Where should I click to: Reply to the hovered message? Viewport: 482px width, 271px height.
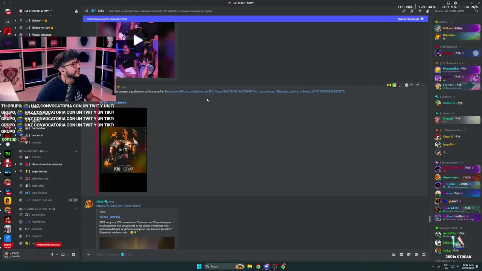[x=412, y=85]
